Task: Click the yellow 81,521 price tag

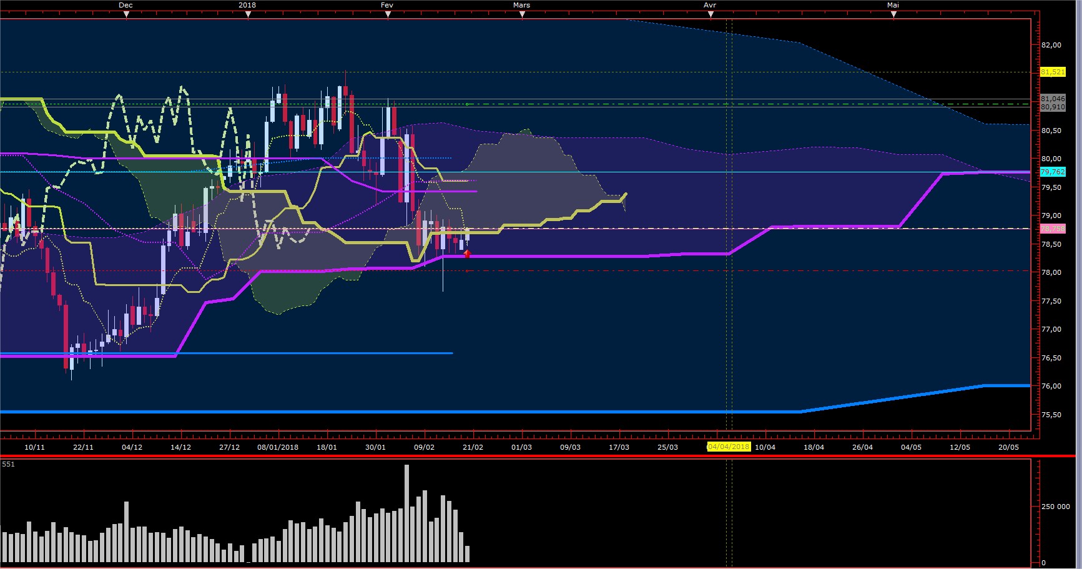Action: 1053,72
